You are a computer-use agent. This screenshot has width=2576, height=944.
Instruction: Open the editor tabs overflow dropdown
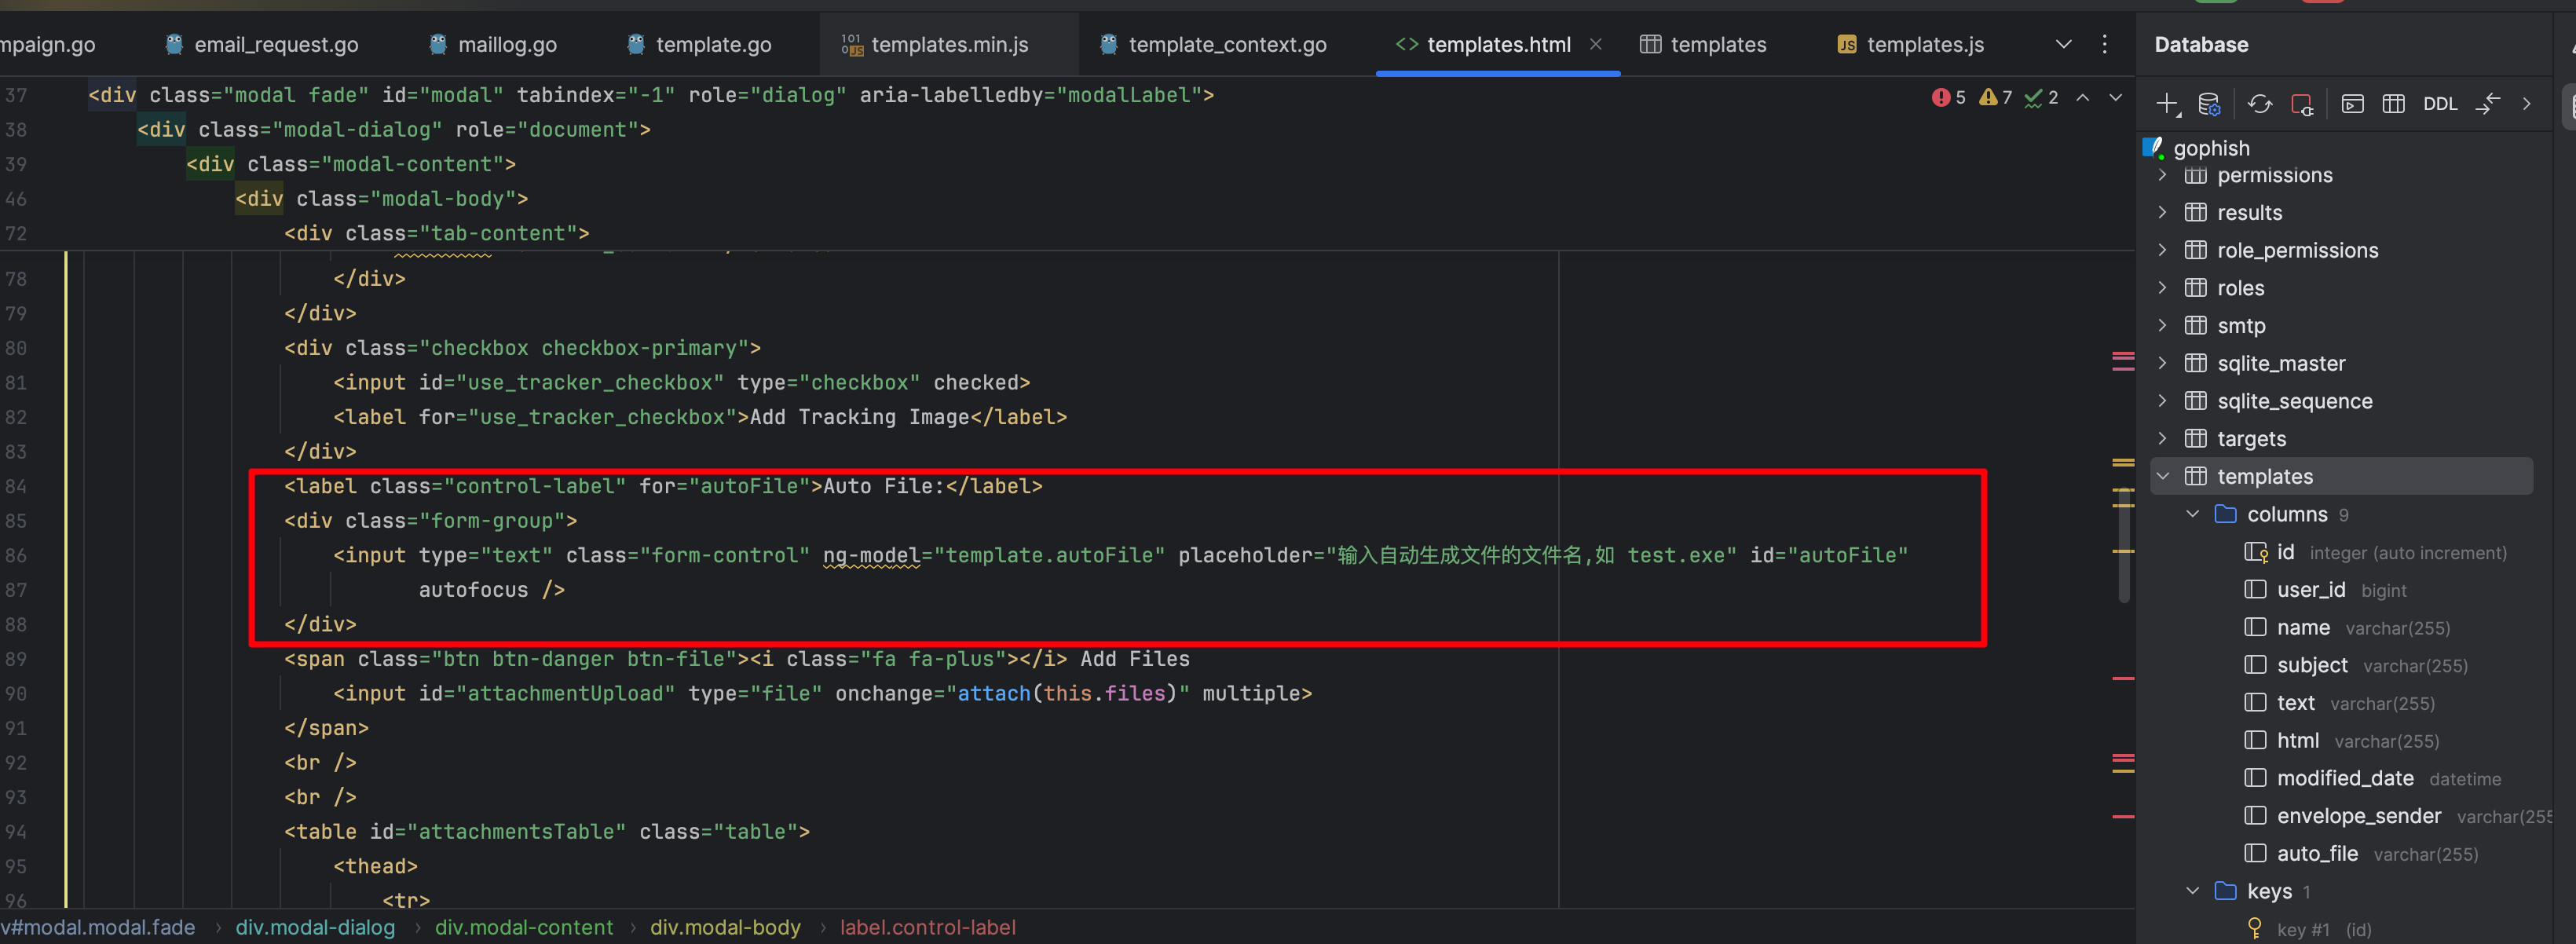(x=2063, y=44)
